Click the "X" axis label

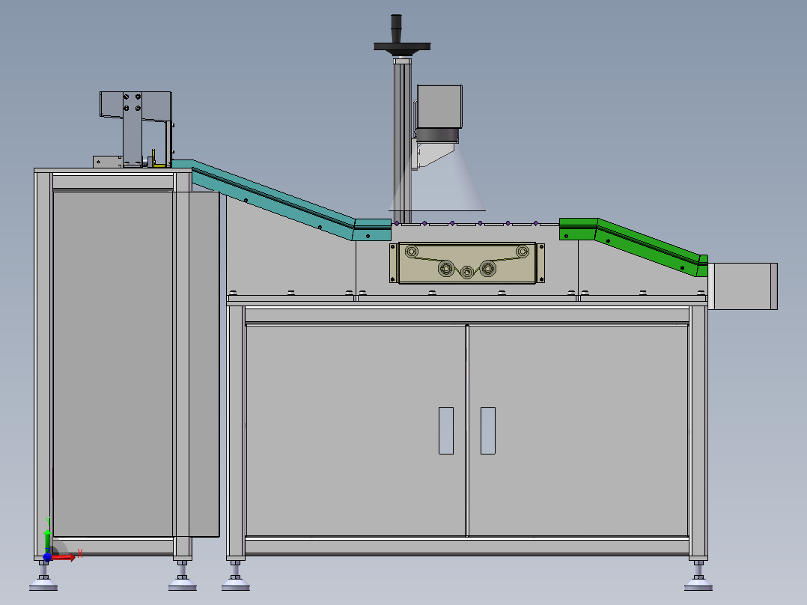pyautogui.click(x=80, y=553)
